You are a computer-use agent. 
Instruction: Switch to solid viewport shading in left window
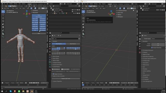tap(43, 8)
